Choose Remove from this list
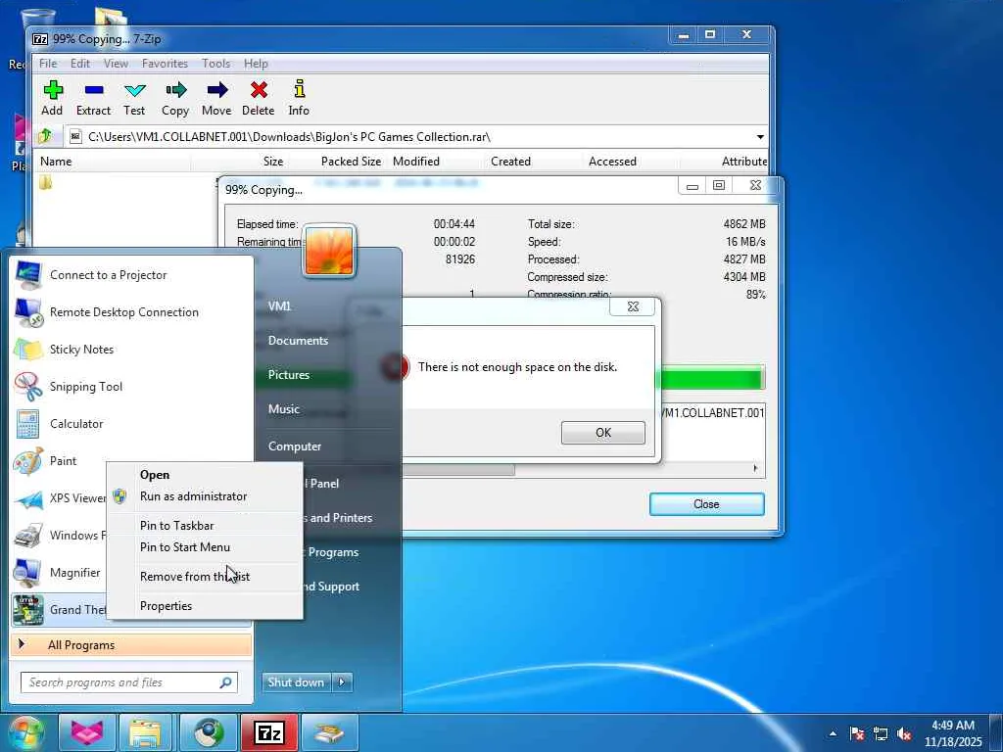The image size is (1003, 752). click(205, 577)
